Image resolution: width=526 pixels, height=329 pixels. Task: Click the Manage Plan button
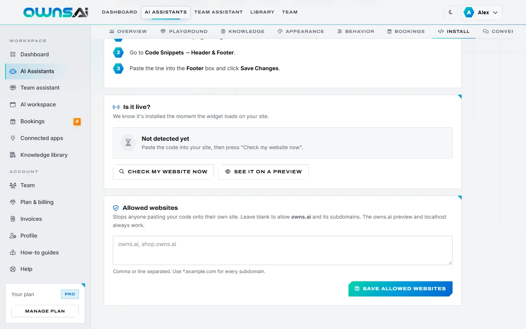point(45,311)
